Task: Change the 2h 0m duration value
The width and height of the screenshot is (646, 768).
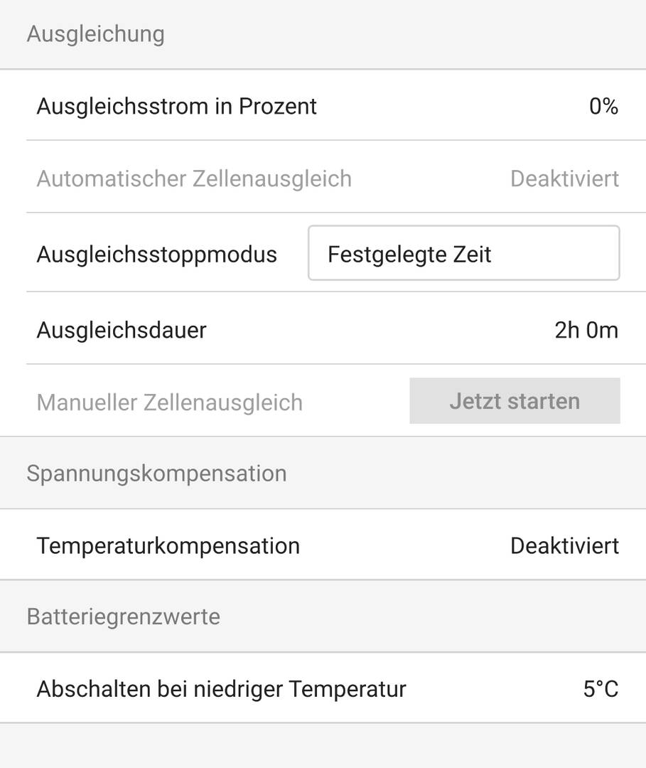Action: click(586, 330)
